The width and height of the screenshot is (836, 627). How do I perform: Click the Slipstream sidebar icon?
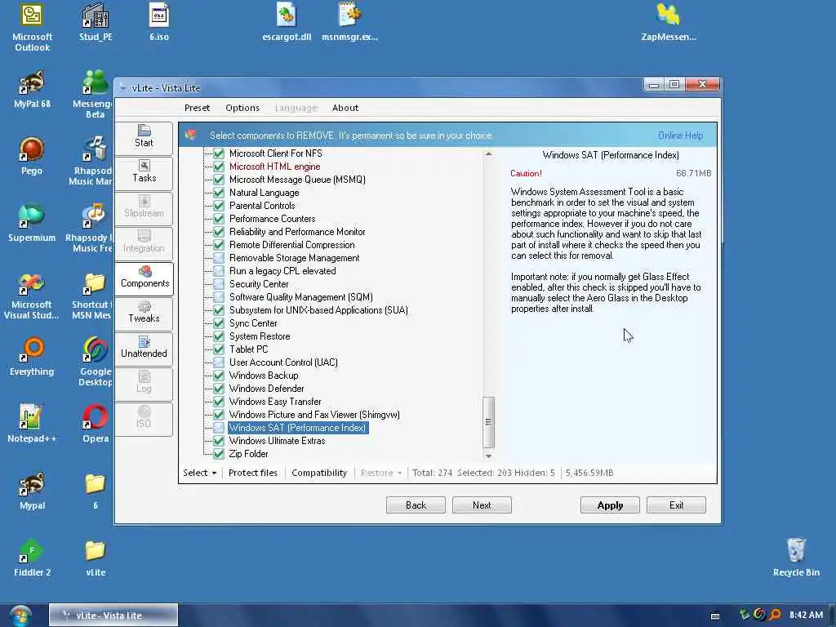(x=144, y=207)
